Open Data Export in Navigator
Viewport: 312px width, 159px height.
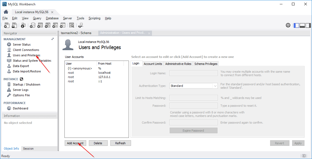(x=21, y=66)
